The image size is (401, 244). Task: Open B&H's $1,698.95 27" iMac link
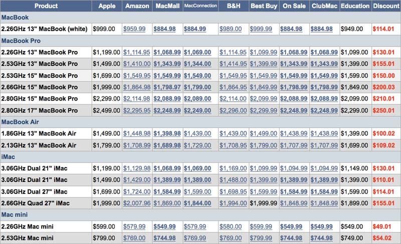coord(233,191)
